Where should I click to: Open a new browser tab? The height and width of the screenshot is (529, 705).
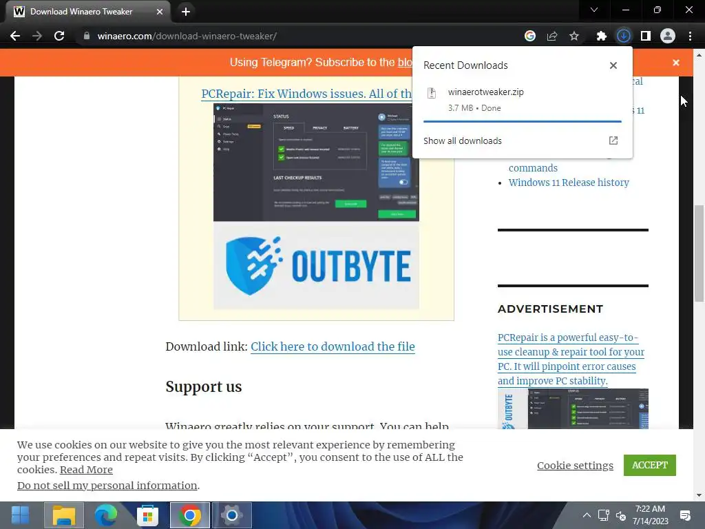tap(186, 12)
